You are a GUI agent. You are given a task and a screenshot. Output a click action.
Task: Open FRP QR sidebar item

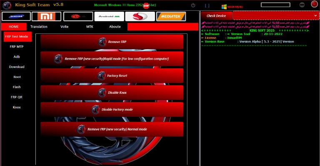(x=17, y=97)
